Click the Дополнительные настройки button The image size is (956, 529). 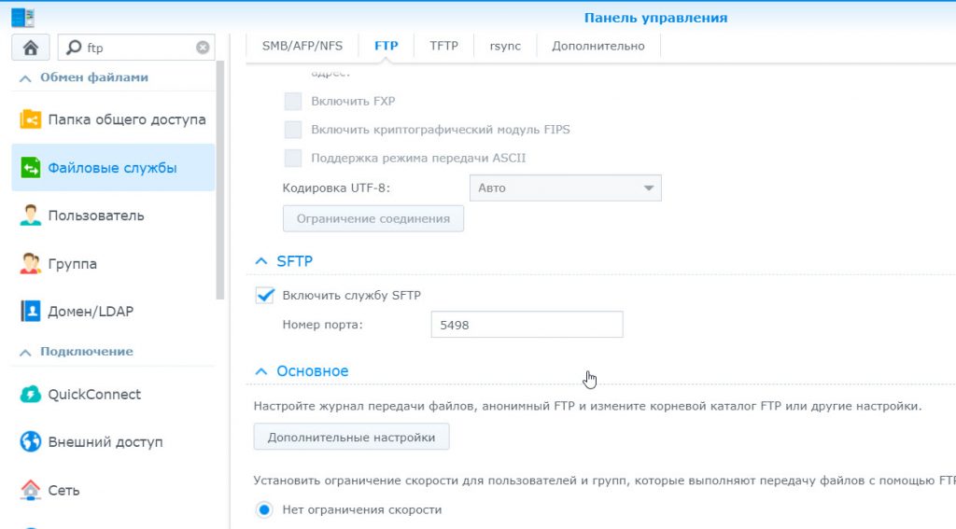pyautogui.click(x=351, y=437)
